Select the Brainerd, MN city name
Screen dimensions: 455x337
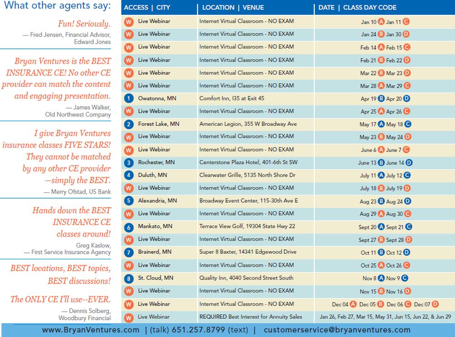[155, 252]
